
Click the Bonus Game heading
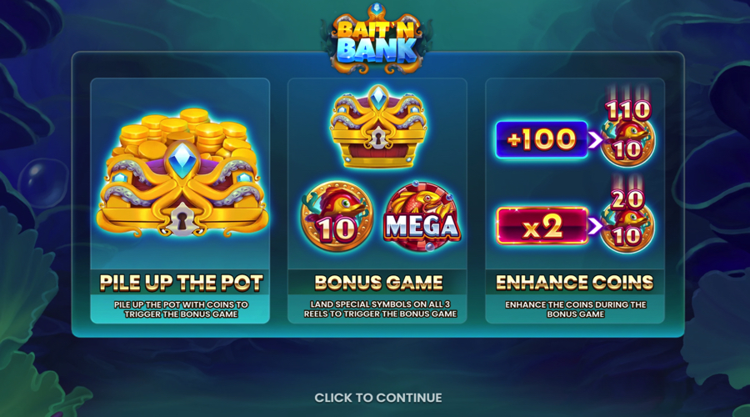(378, 283)
